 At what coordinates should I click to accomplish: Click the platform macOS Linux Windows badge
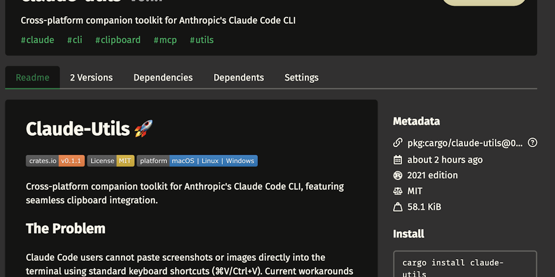pos(197,161)
